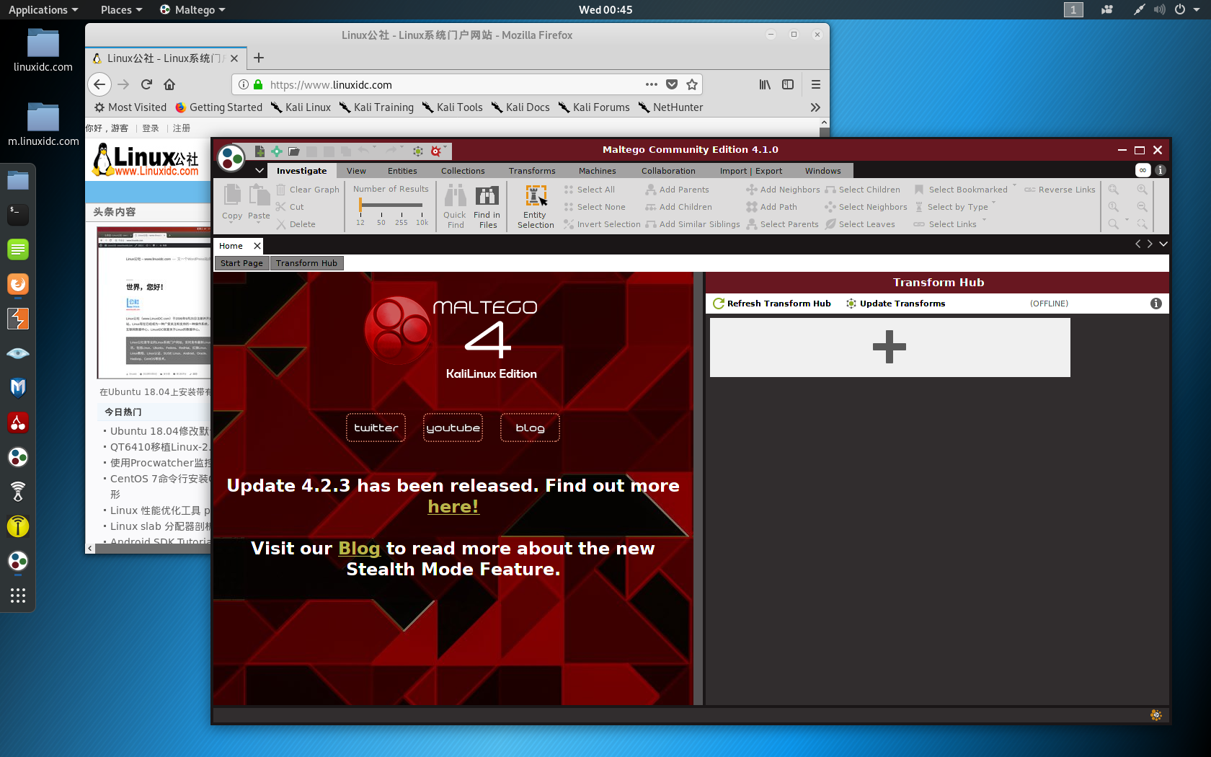Viewport: 1211px width, 757px height.
Task: Click the add transform hub item plus tile
Action: (x=890, y=347)
